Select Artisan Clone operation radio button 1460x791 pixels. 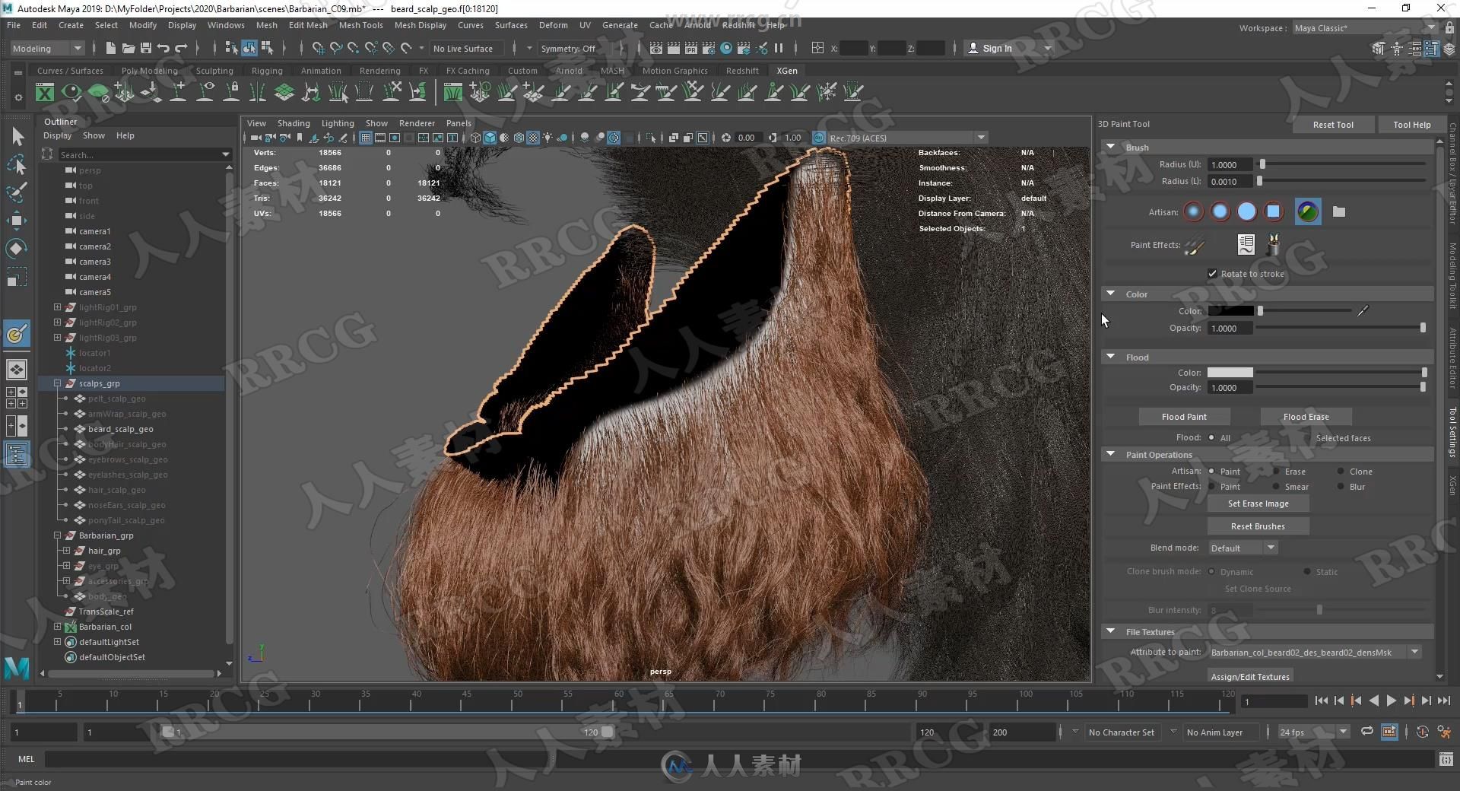[1341, 471]
